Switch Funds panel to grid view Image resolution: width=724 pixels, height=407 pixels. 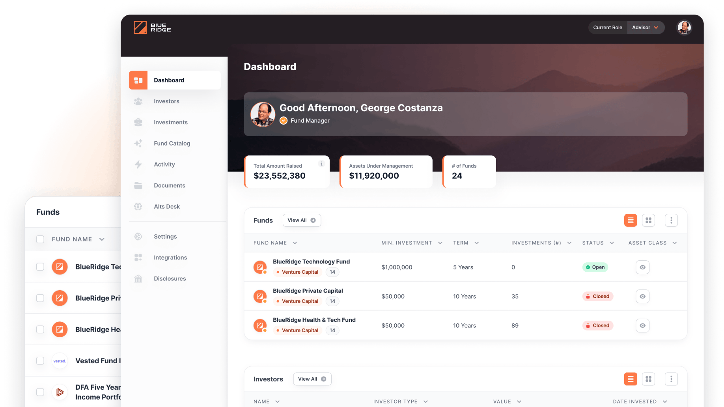click(x=648, y=220)
